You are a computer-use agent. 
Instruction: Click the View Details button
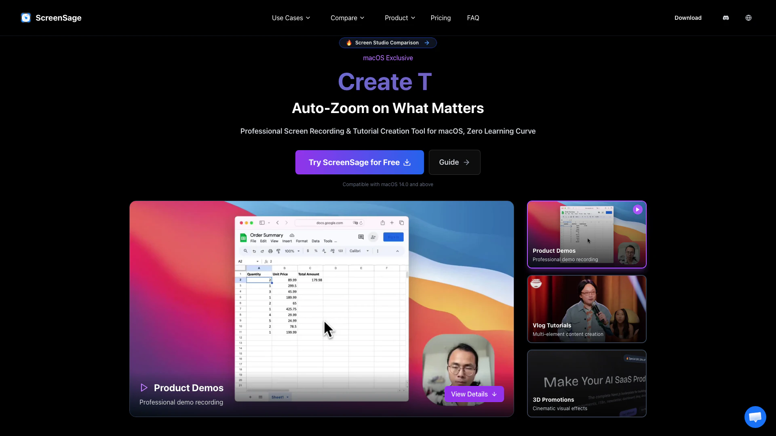click(474, 394)
